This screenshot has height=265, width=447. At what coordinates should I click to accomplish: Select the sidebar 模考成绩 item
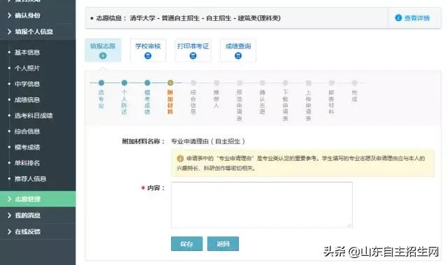pos(27,148)
